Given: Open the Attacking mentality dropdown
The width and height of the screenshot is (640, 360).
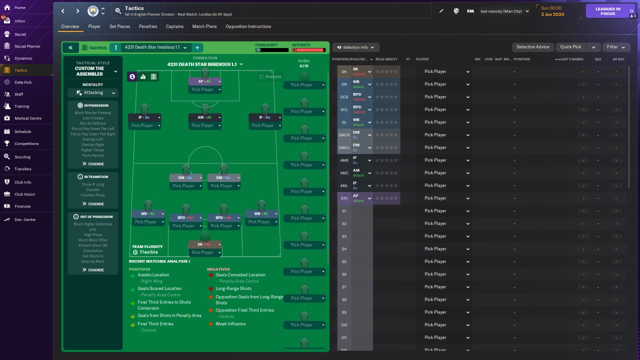Looking at the screenshot, I should coord(92,92).
